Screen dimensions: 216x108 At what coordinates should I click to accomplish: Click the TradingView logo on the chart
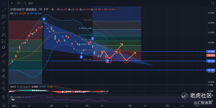coord(13,100)
